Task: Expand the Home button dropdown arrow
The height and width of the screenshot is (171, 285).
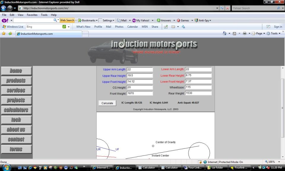Action: coord(229,34)
